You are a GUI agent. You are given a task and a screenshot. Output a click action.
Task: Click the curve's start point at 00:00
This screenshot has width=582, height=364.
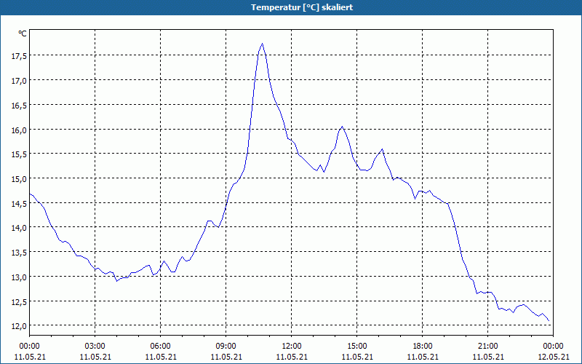coord(30,194)
